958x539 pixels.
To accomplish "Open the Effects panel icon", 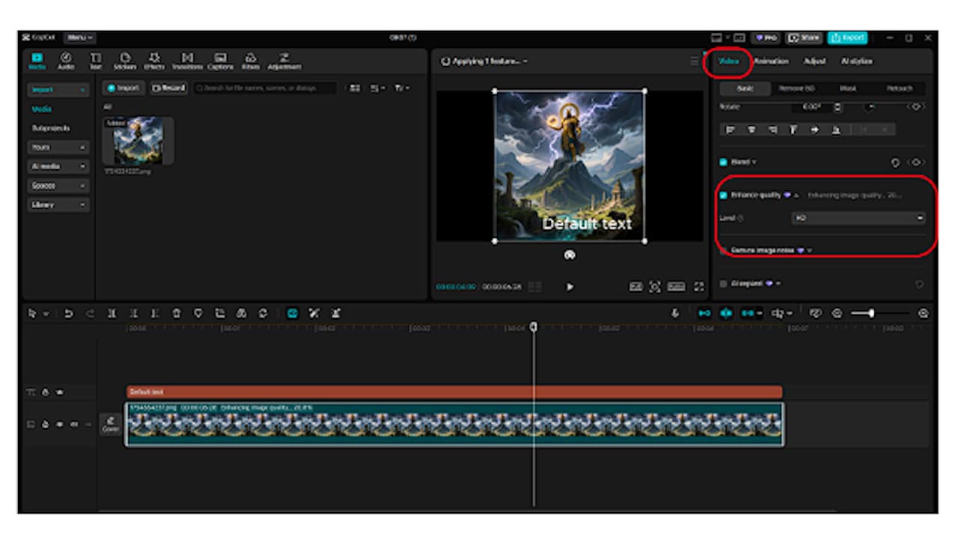I will 154,61.
